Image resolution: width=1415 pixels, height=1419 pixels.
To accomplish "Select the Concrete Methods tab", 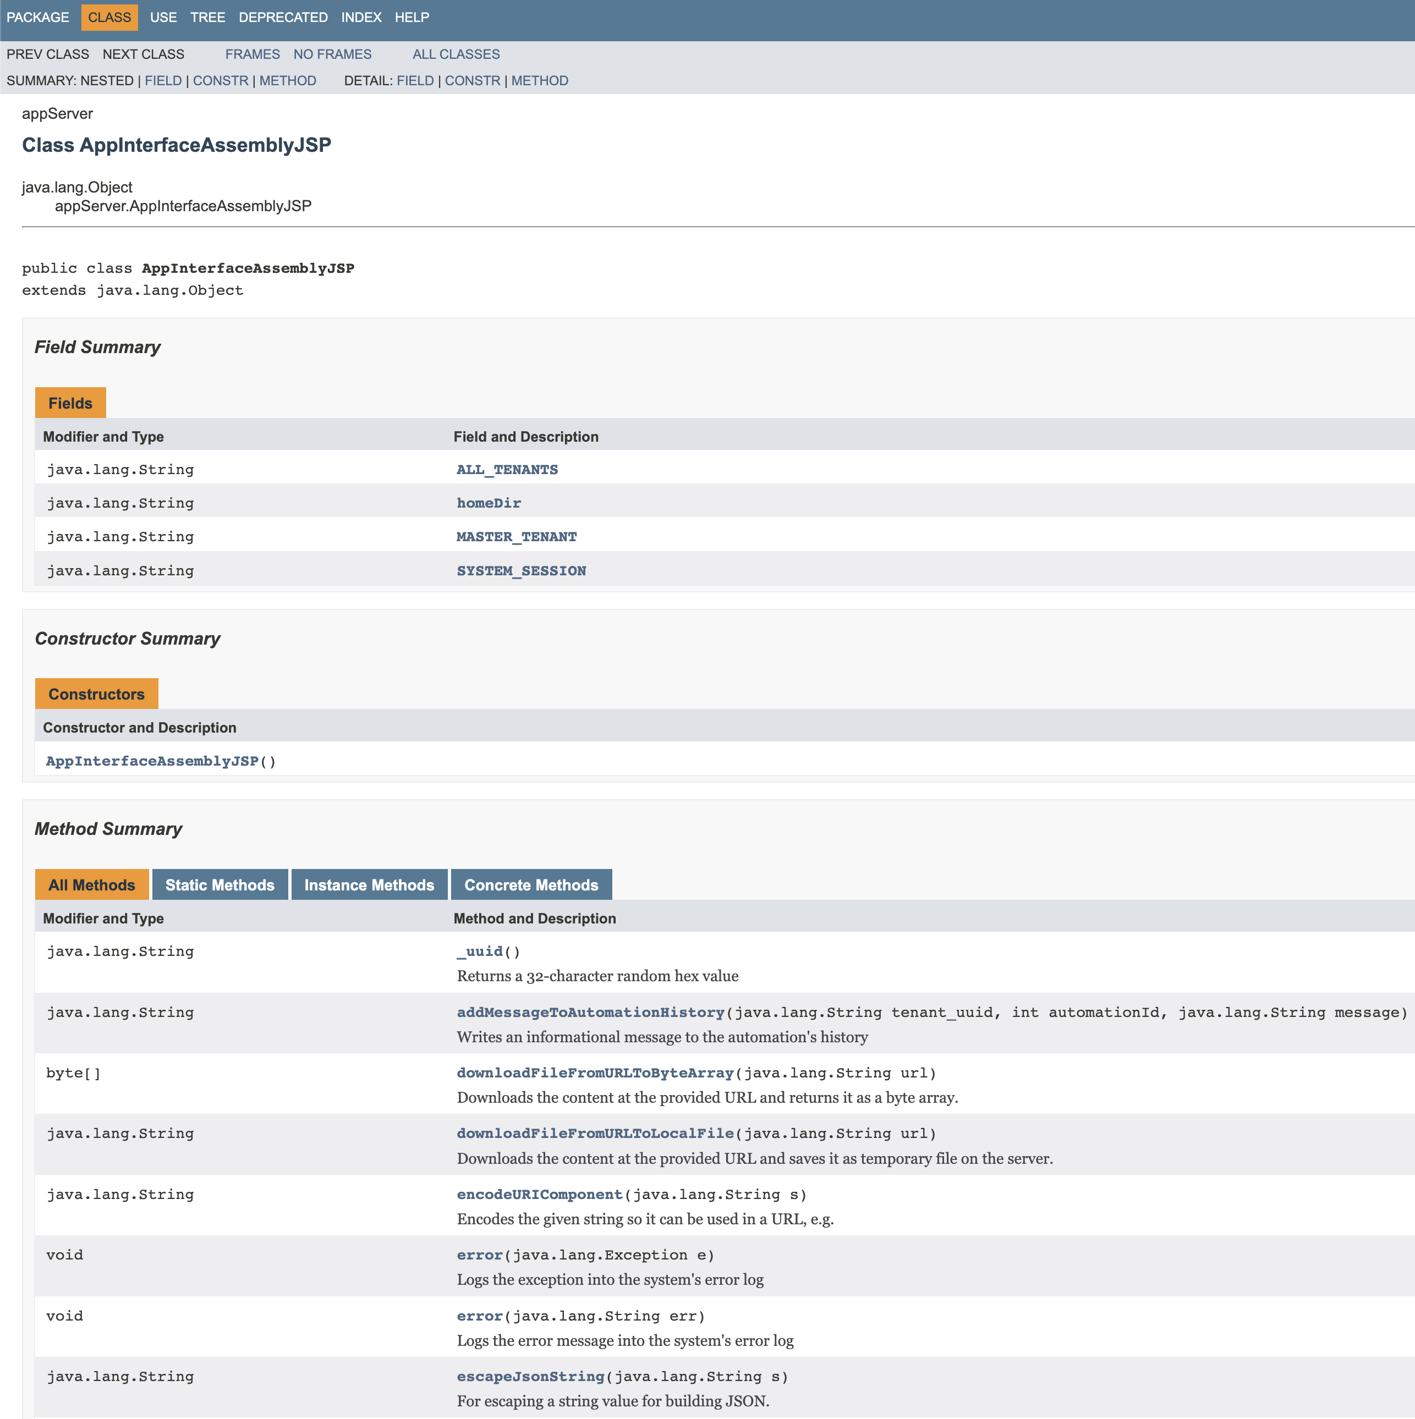I will (530, 885).
